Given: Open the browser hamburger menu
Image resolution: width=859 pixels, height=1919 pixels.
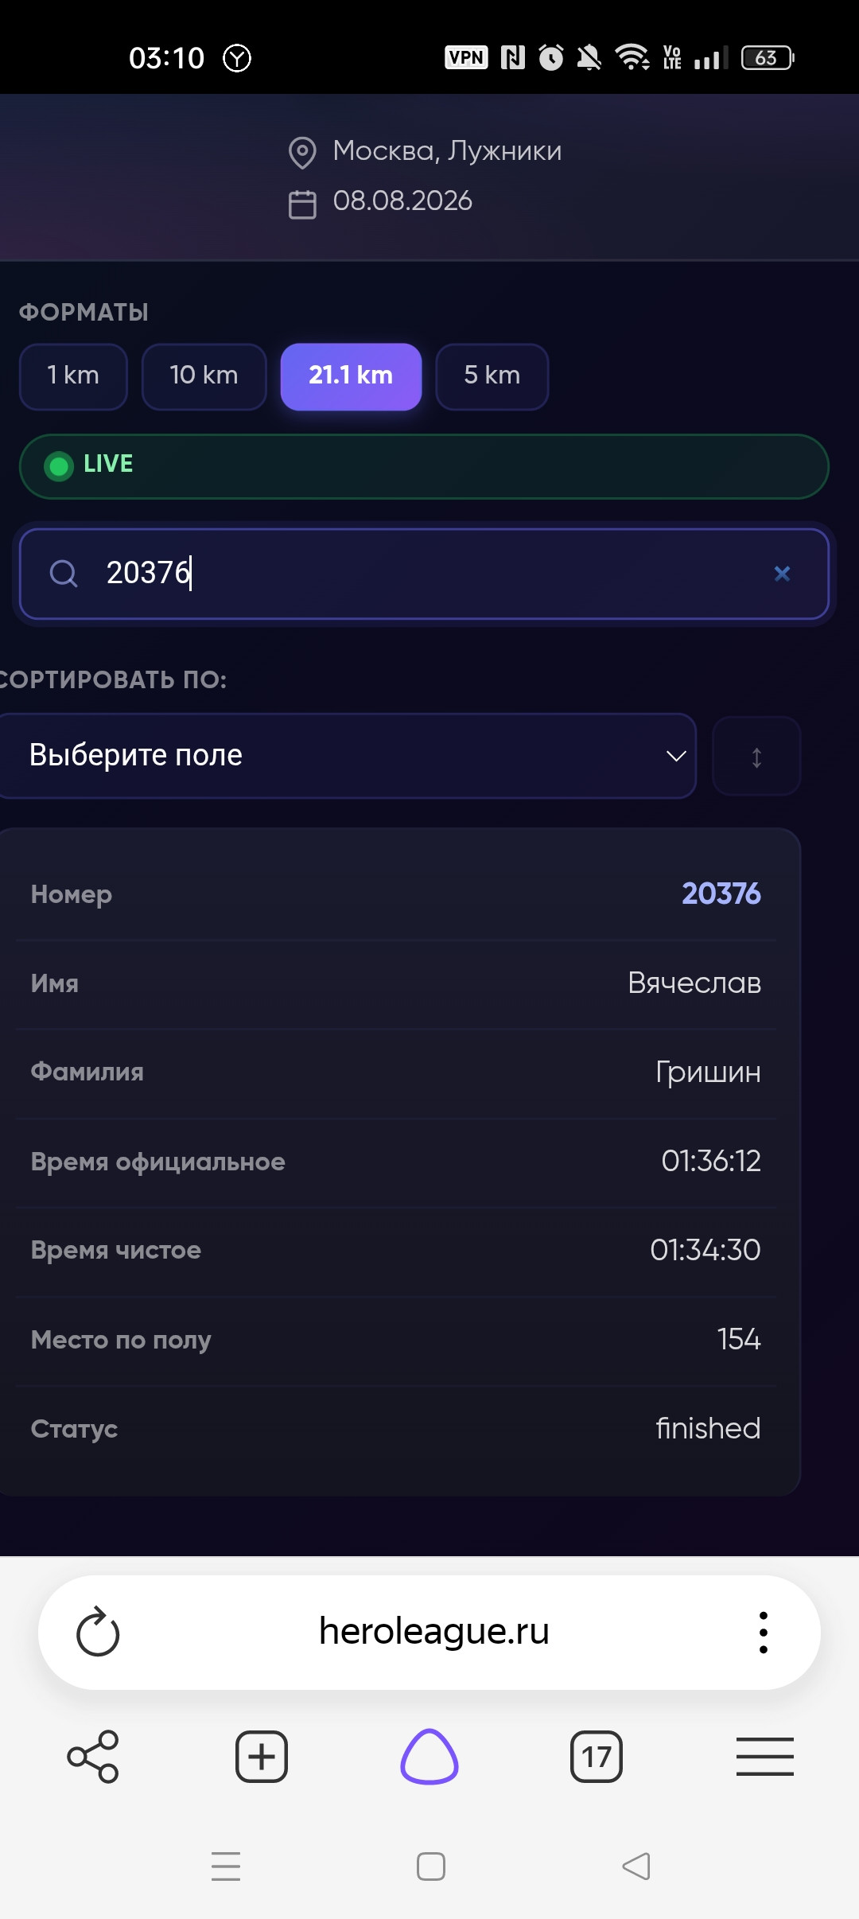Looking at the screenshot, I should (x=765, y=1756).
